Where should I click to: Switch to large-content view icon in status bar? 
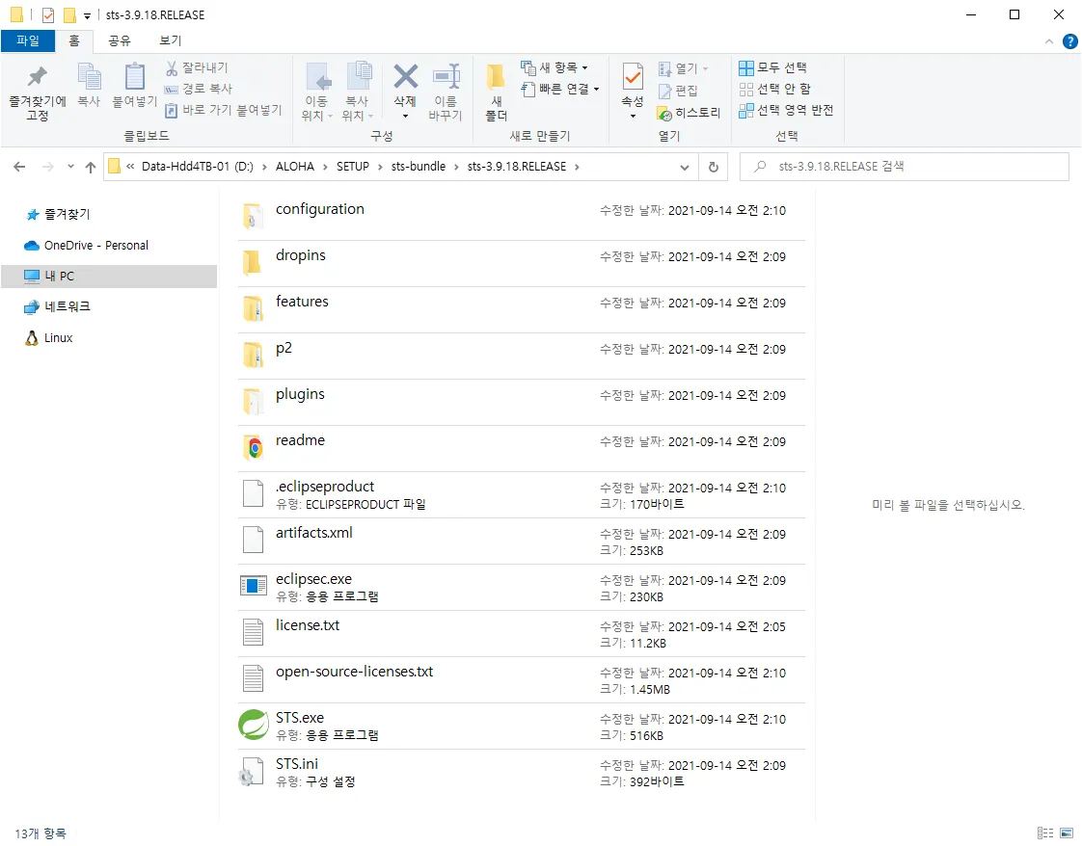[1067, 833]
